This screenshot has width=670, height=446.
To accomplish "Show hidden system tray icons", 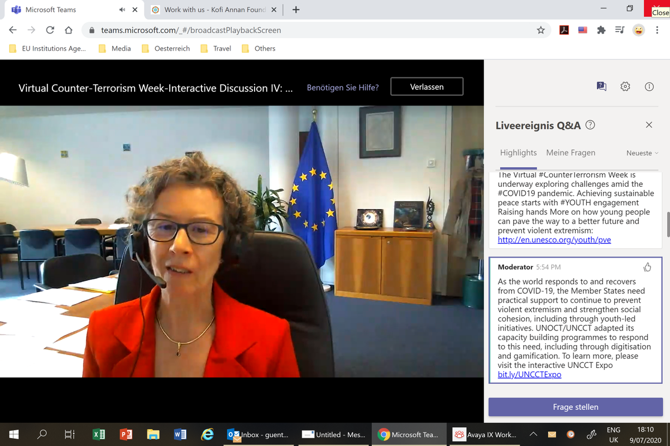I will point(533,434).
